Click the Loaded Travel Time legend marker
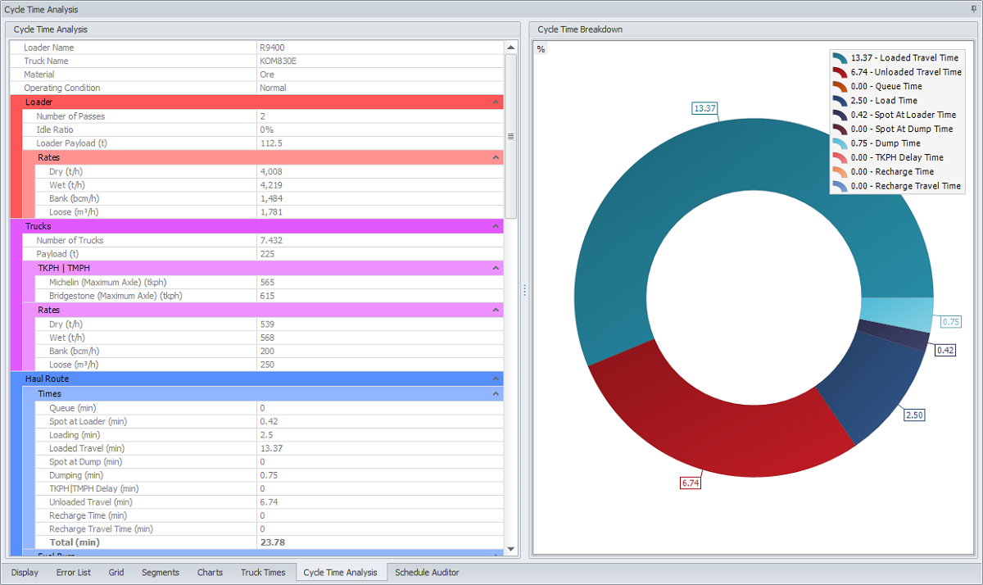This screenshot has height=585, width=983. click(x=840, y=58)
